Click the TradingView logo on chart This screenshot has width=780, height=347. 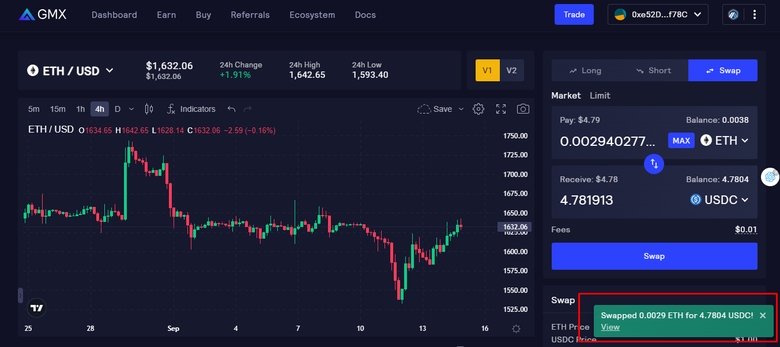(37, 308)
